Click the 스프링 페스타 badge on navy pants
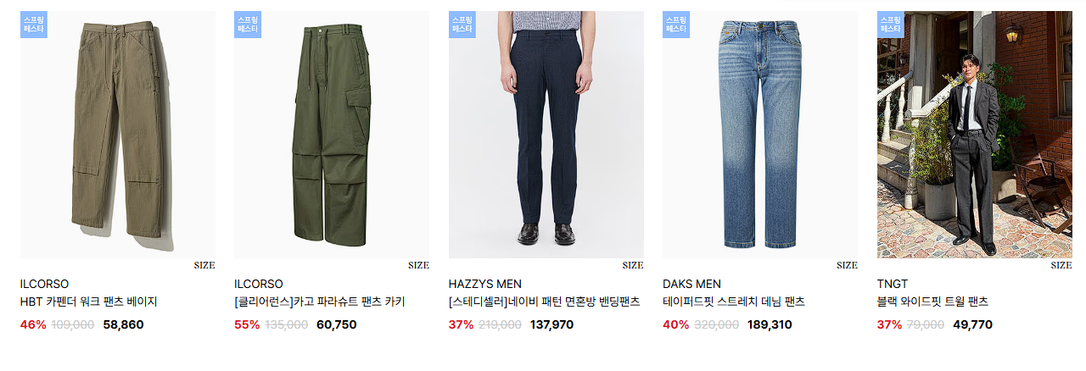Screen dimensions: 1086x371 pos(462,25)
